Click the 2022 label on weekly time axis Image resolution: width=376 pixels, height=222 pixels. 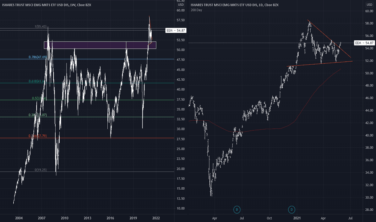click(156, 218)
